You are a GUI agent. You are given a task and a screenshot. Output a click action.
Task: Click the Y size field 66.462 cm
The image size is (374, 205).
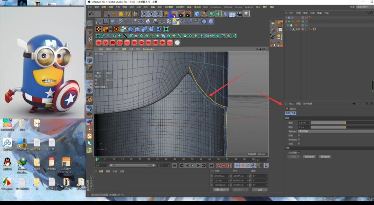pos(240,180)
